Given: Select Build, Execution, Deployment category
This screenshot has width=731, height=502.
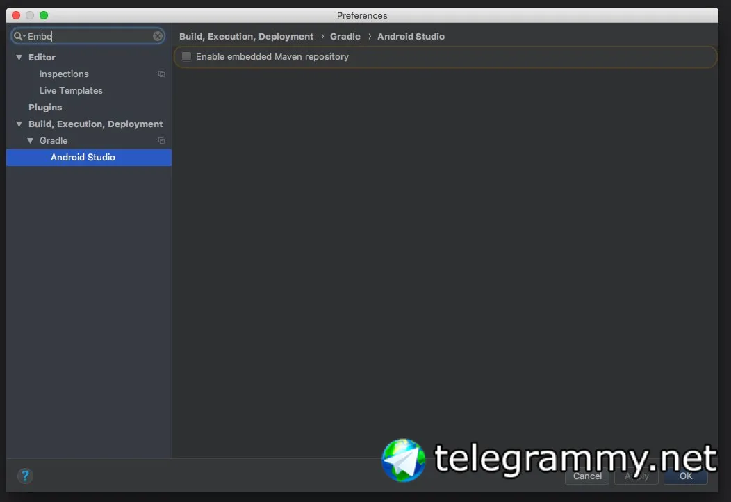Looking at the screenshot, I should coord(96,124).
